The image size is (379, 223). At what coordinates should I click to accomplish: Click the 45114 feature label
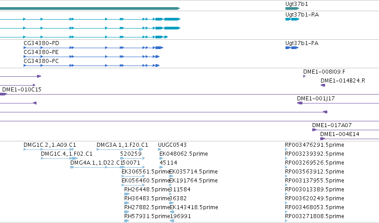168,163
